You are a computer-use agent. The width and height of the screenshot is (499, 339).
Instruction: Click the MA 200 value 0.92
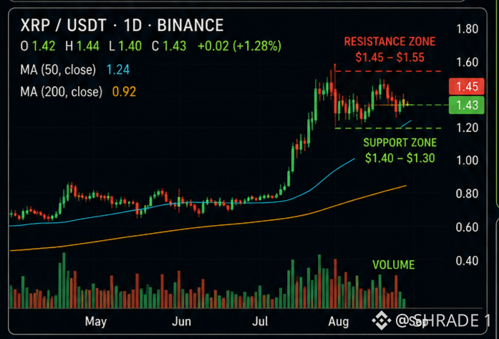(x=124, y=92)
